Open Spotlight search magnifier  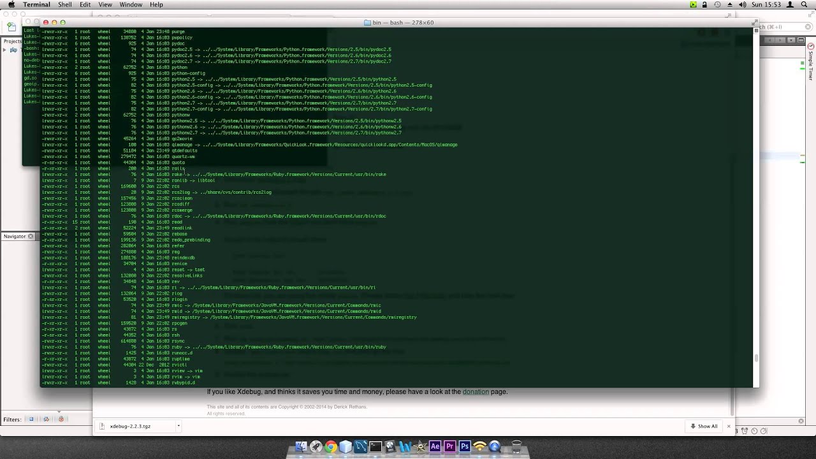[804, 4]
